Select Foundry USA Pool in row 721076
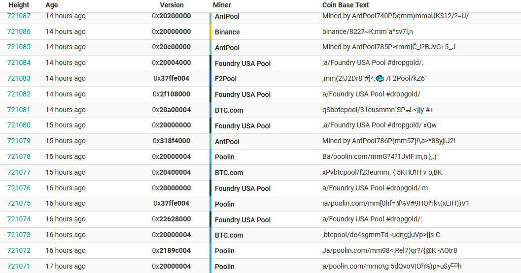This screenshot has height=273, width=521. coord(243,188)
